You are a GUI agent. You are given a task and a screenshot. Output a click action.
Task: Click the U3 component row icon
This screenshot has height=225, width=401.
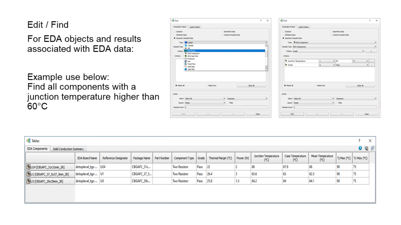(29, 181)
